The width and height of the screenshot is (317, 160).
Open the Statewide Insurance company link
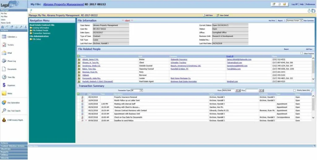coord(179,60)
